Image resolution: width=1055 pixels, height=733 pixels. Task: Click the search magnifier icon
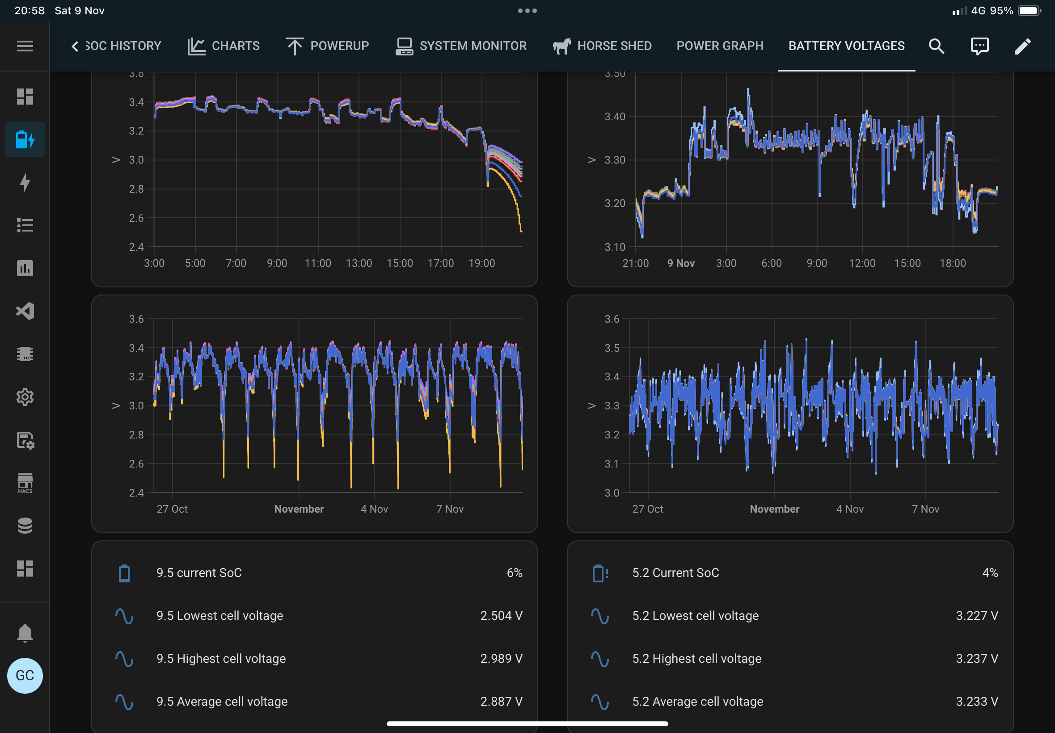click(936, 46)
